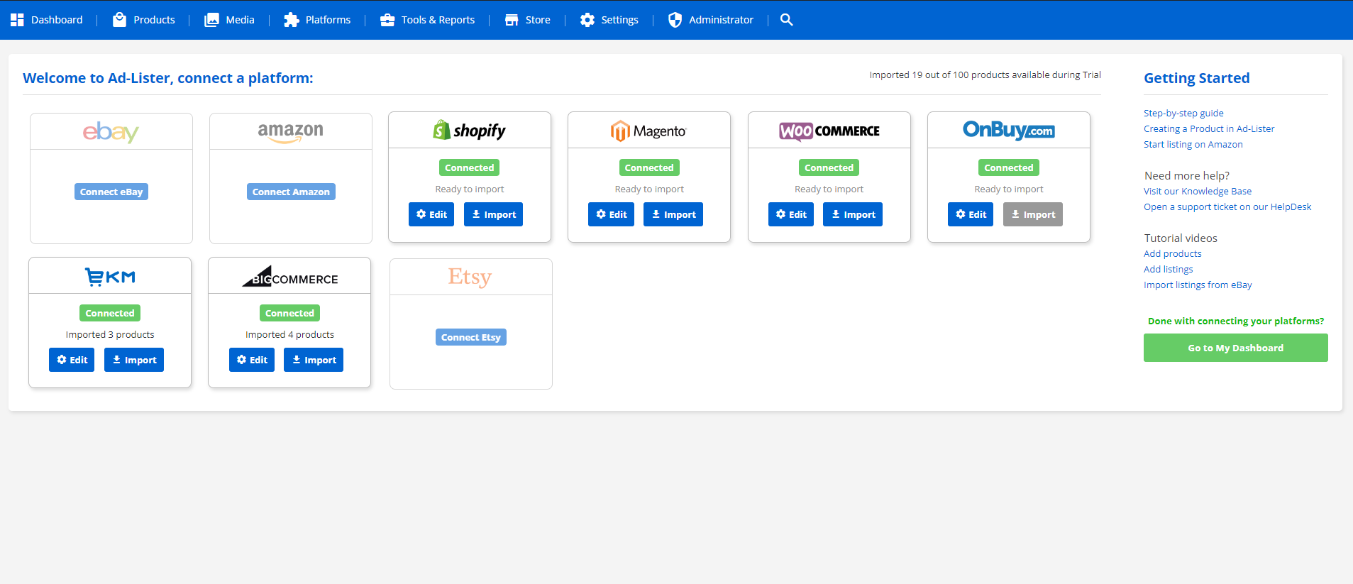Import products from WooCommerce
Screen dimensions: 1353x584
(x=853, y=214)
